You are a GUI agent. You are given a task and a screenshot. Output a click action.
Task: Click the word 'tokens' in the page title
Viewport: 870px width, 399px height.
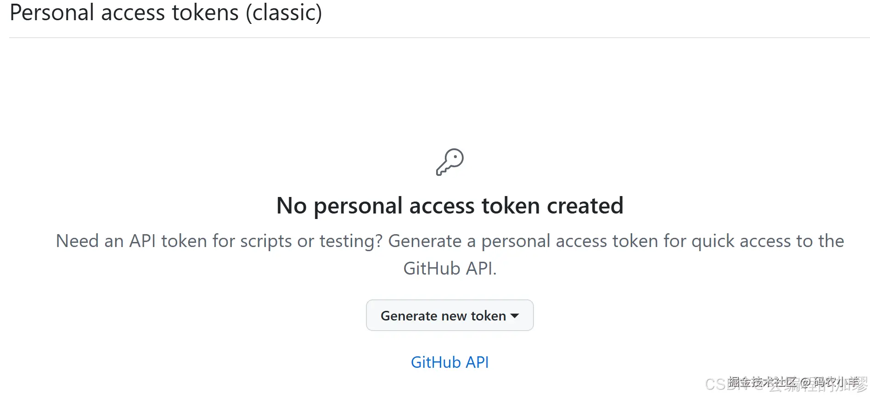(205, 12)
